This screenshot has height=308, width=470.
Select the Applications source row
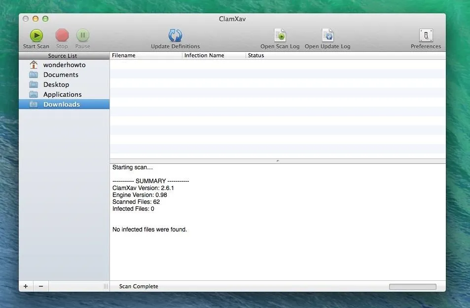tap(64, 94)
